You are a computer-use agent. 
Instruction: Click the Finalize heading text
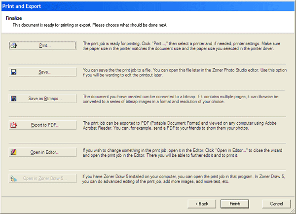[15, 18]
